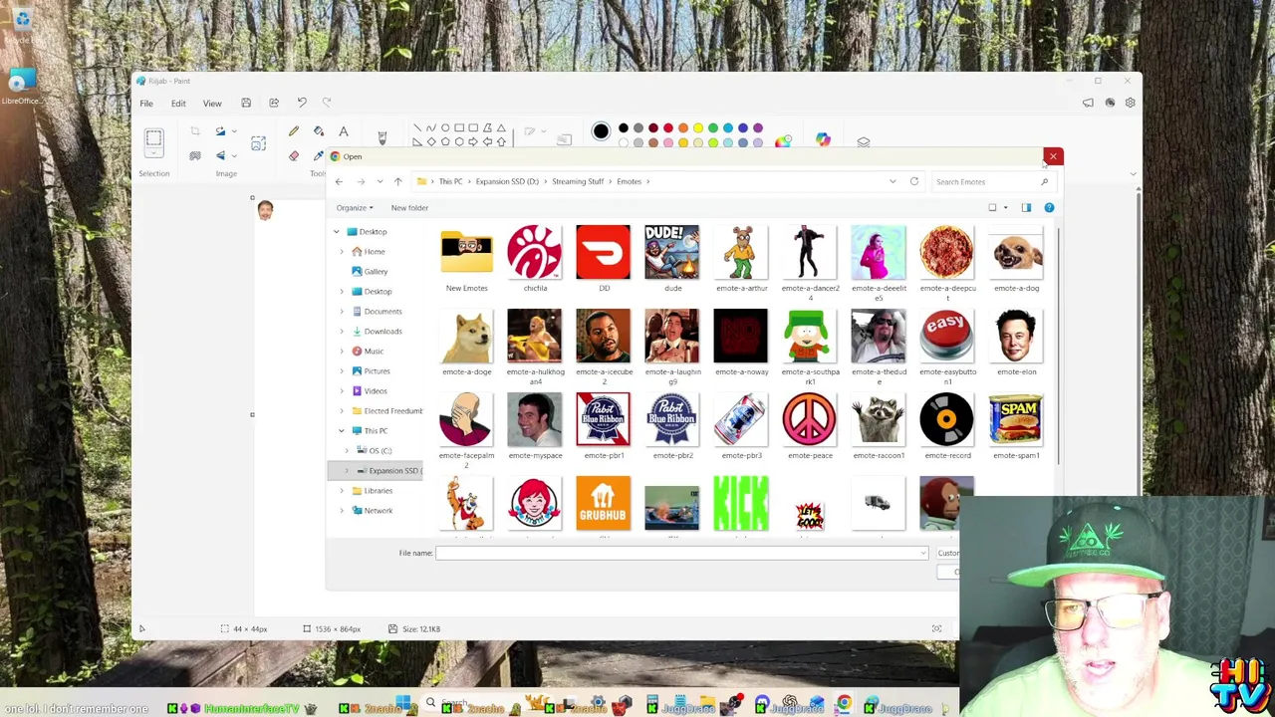Click the Crop icon in Paint
The image size is (1275, 717).
pyautogui.click(x=195, y=131)
